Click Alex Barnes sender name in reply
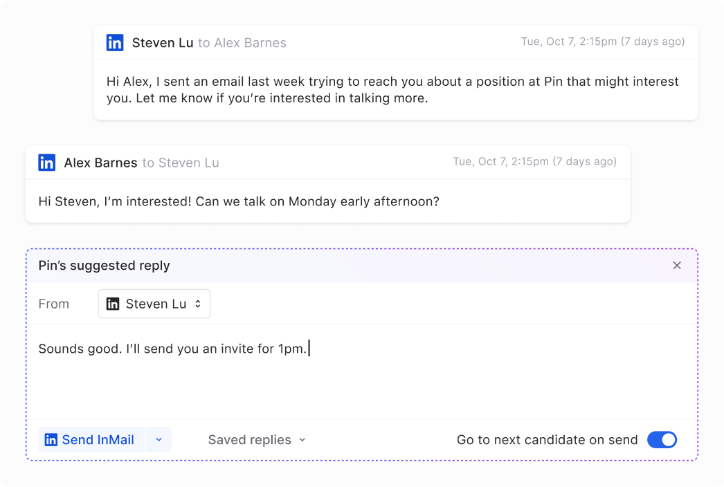This screenshot has height=487, width=724. pyautogui.click(x=100, y=163)
